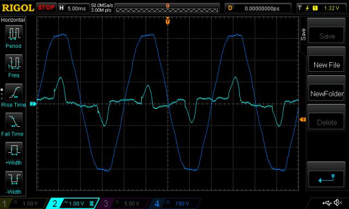This screenshot has height=209, width=349.
Task: Select the Freq measurement icon
Action: (14, 63)
